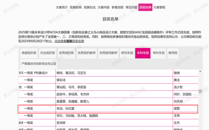Select the 优秀组织奖 tab
The image size is (209, 130).
pyautogui.click(x=66, y=53)
